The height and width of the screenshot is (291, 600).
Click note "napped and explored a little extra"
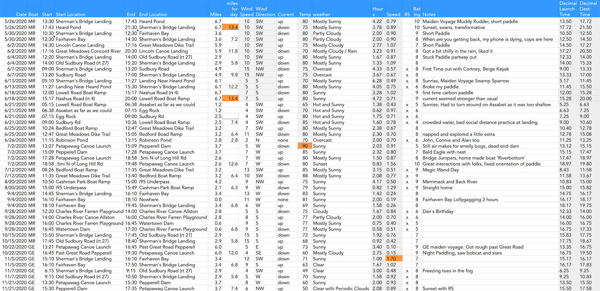(x=459, y=134)
